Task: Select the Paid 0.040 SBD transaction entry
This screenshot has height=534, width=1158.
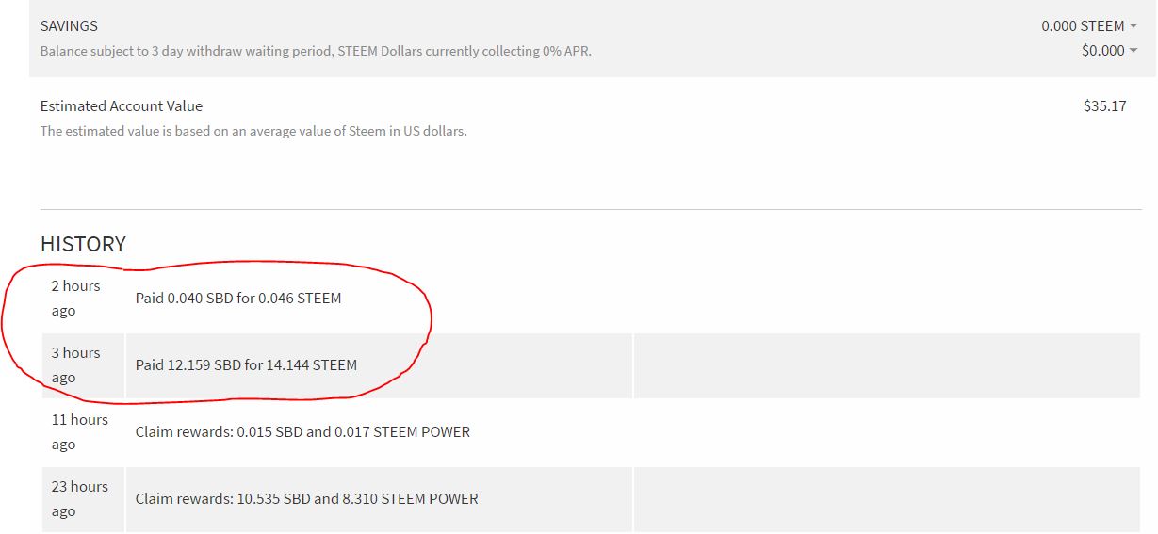Action: click(x=238, y=299)
